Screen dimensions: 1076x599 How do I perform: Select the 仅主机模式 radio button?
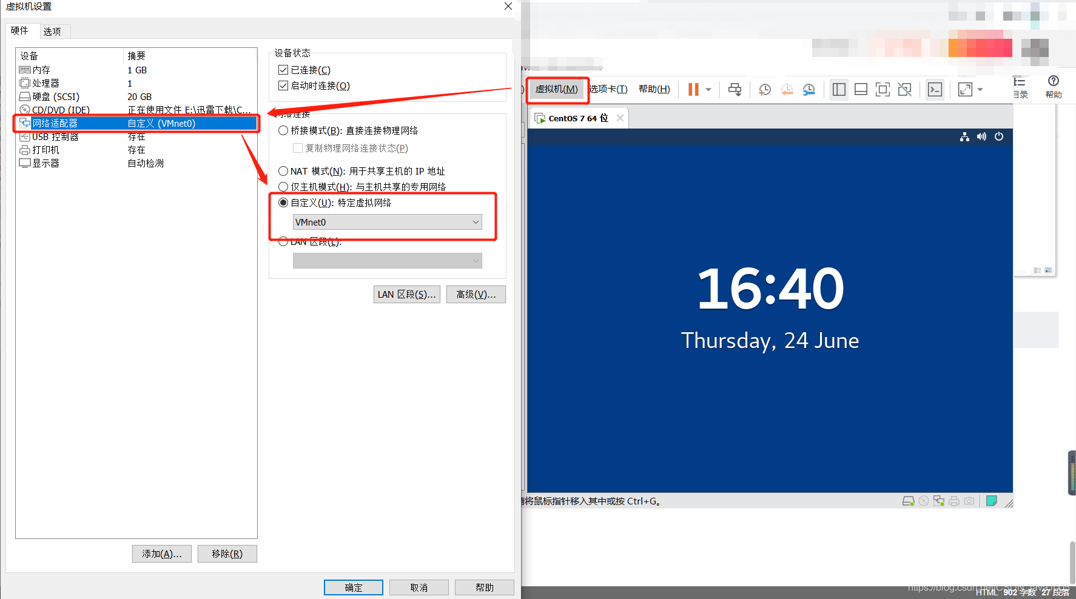(x=283, y=187)
